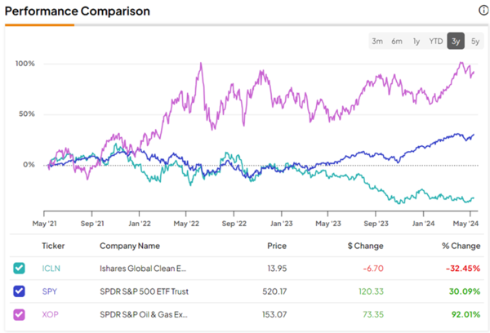The image size is (490, 333).
Task: Click the Ticker column header
Action: pyautogui.click(x=53, y=246)
